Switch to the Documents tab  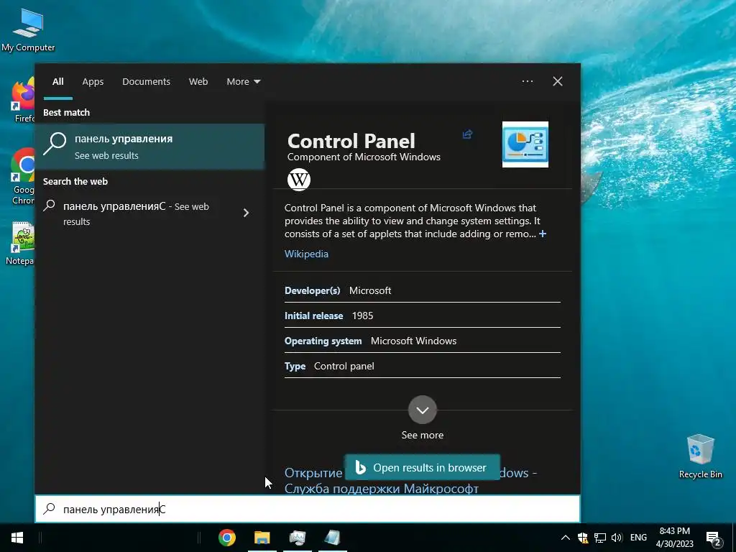[146, 81]
